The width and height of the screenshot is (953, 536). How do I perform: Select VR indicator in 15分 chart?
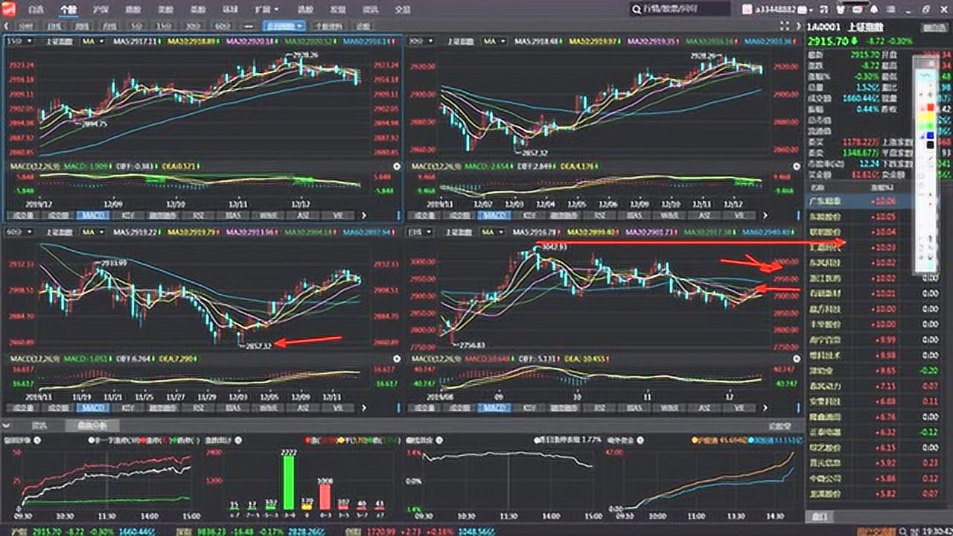337,215
